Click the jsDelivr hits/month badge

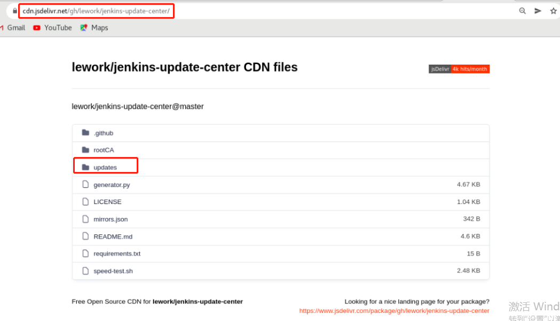click(x=459, y=69)
